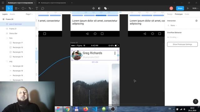Click the blue Share button
Viewport: 200px width, 112px height.
point(180,8)
